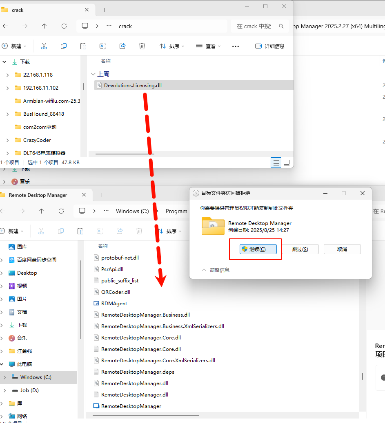Viewport: 385px width, 423px height.
Task: Click the share icon in crack window toolbar
Action: (x=122, y=46)
